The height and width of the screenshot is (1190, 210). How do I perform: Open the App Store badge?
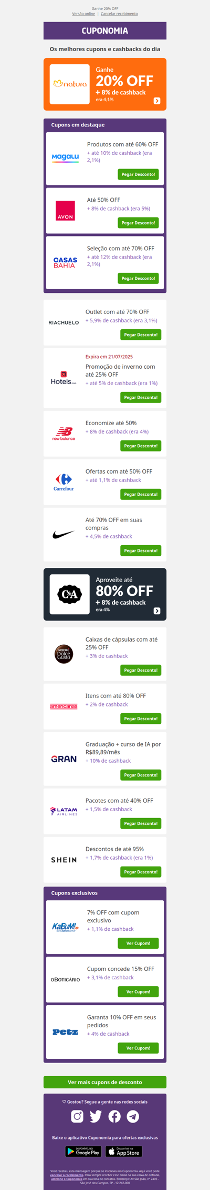click(124, 1152)
